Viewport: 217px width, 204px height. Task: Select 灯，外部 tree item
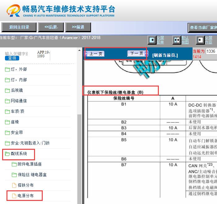point(19,69)
